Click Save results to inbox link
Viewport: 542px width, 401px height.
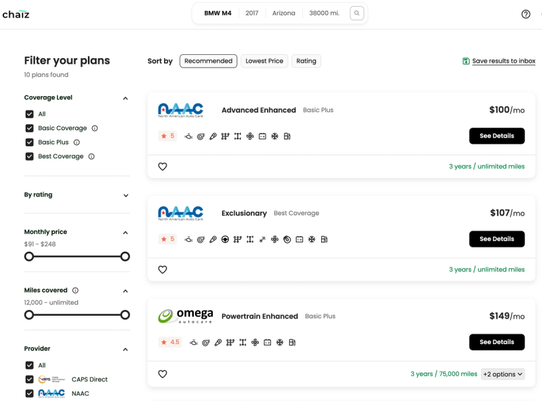[503, 61]
